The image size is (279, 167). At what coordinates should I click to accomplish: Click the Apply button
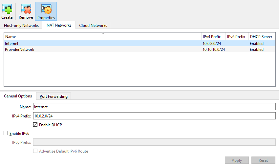pyautogui.click(x=237, y=160)
